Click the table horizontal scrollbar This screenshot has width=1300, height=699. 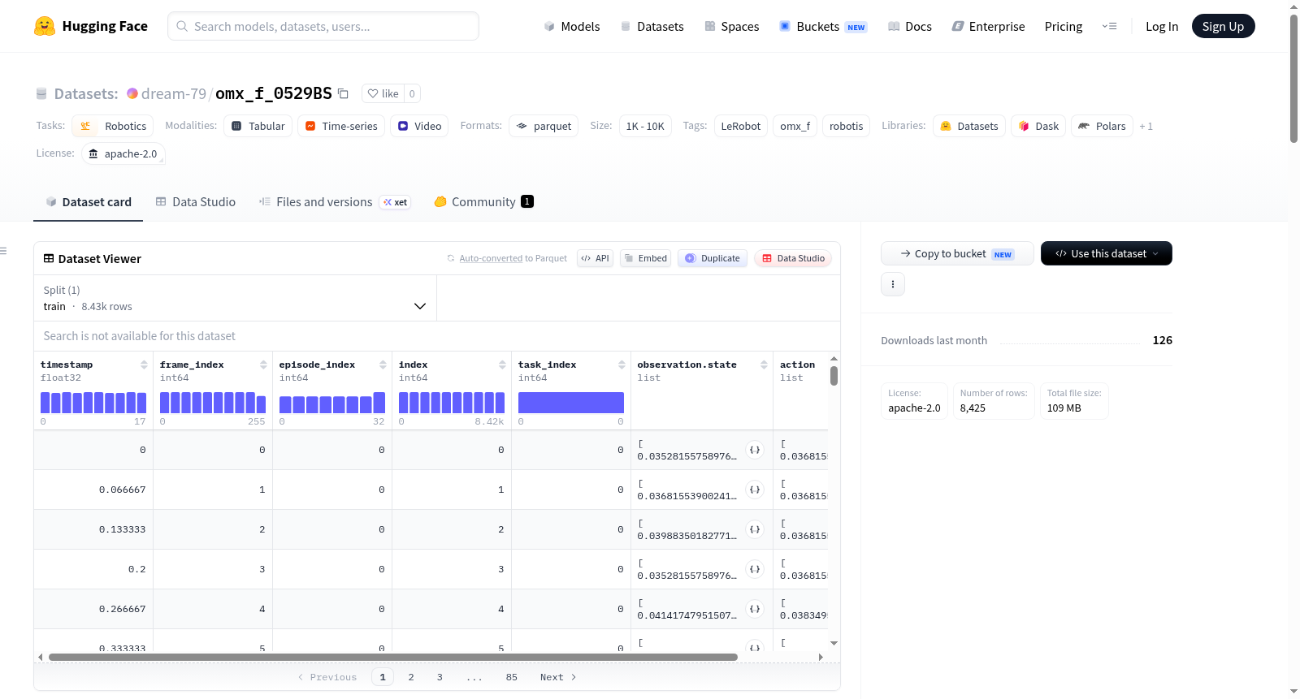(393, 657)
